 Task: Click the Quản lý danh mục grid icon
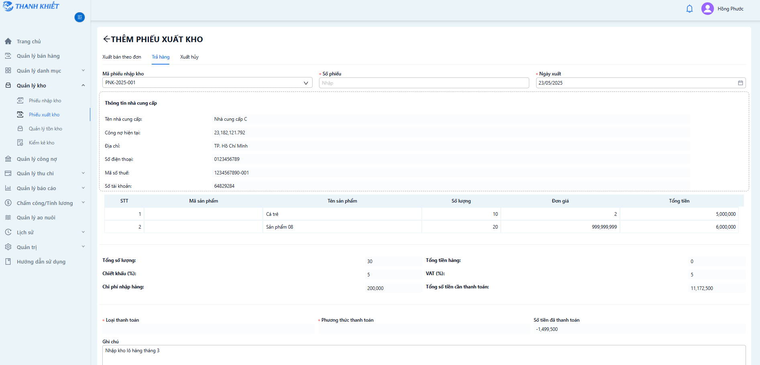(x=8, y=71)
